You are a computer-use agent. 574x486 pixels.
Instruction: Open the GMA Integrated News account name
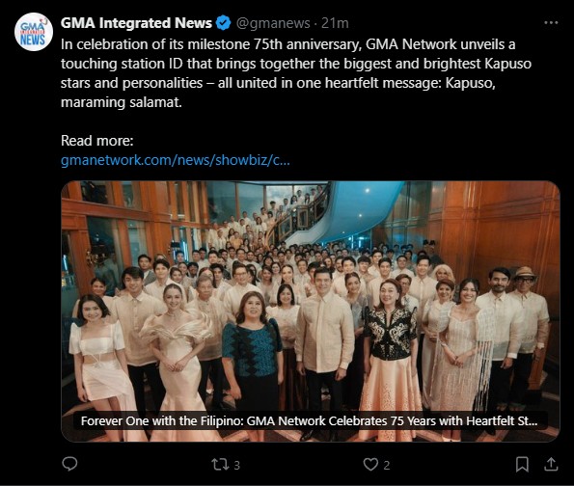pos(136,23)
